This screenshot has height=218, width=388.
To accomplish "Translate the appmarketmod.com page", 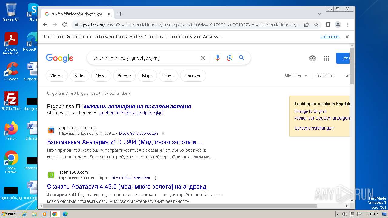I will (139, 134).
